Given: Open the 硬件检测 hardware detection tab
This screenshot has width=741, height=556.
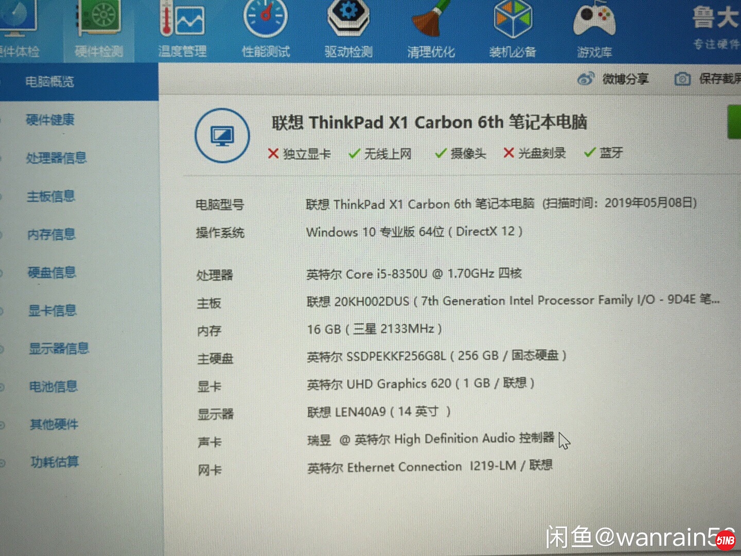Looking at the screenshot, I should [x=98, y=31].
